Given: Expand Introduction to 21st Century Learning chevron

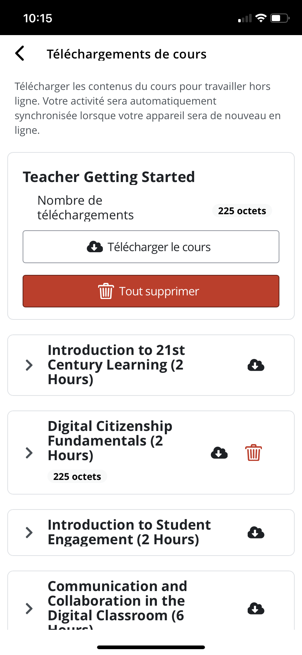Looking at the screenshot, I should (29, 365).
